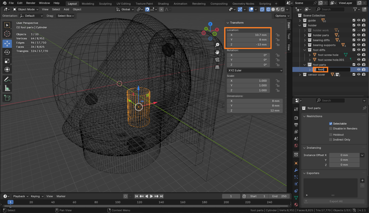Click the zoom magnifier icon in viewport

coord(217,45)
